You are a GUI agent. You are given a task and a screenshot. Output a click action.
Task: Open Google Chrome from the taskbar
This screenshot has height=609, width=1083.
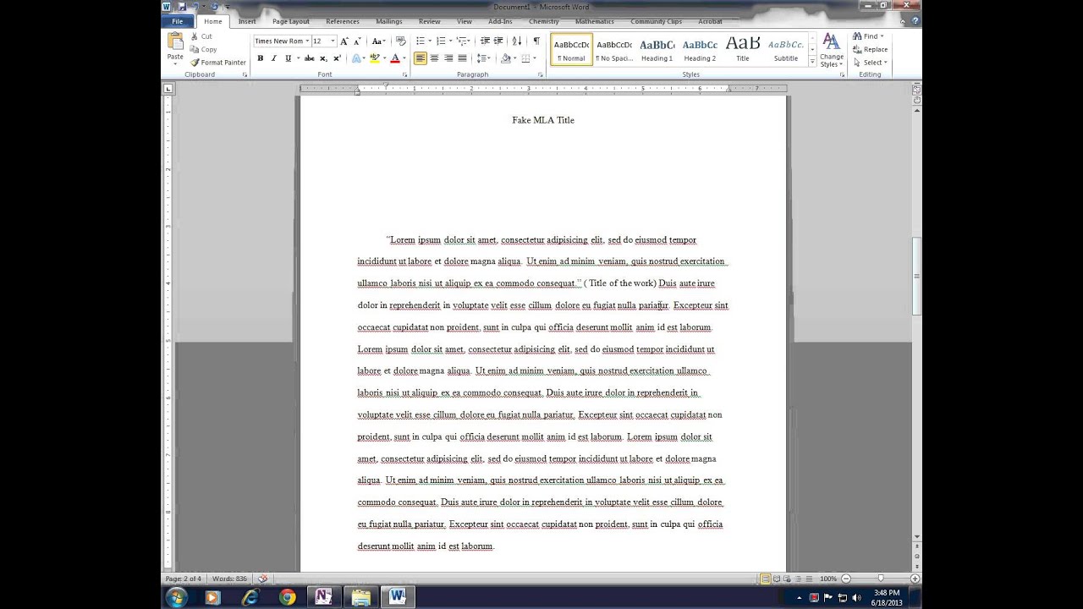pos(288,597)
